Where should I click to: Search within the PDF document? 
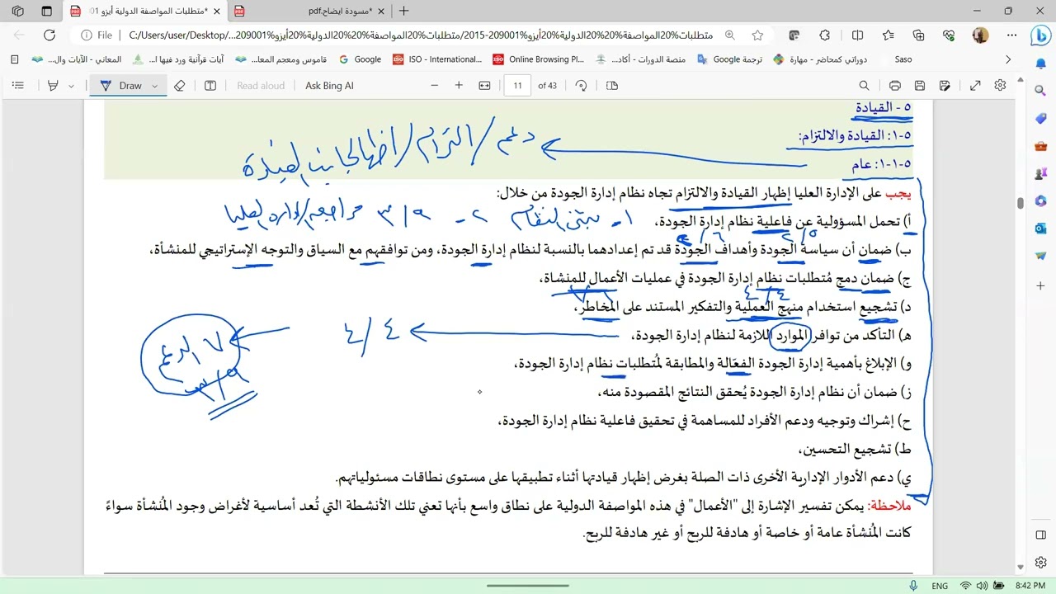click(864, 86)
